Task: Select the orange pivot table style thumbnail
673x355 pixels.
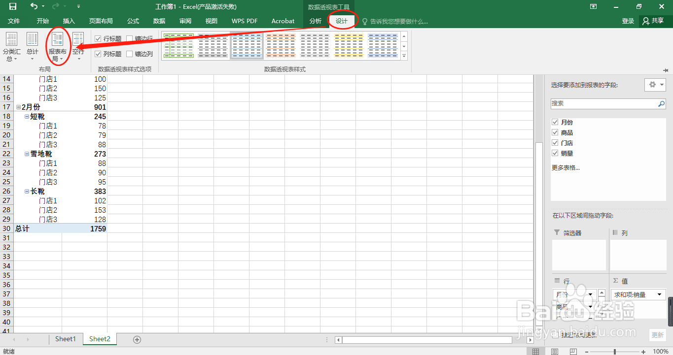Action: pos(281,46)
